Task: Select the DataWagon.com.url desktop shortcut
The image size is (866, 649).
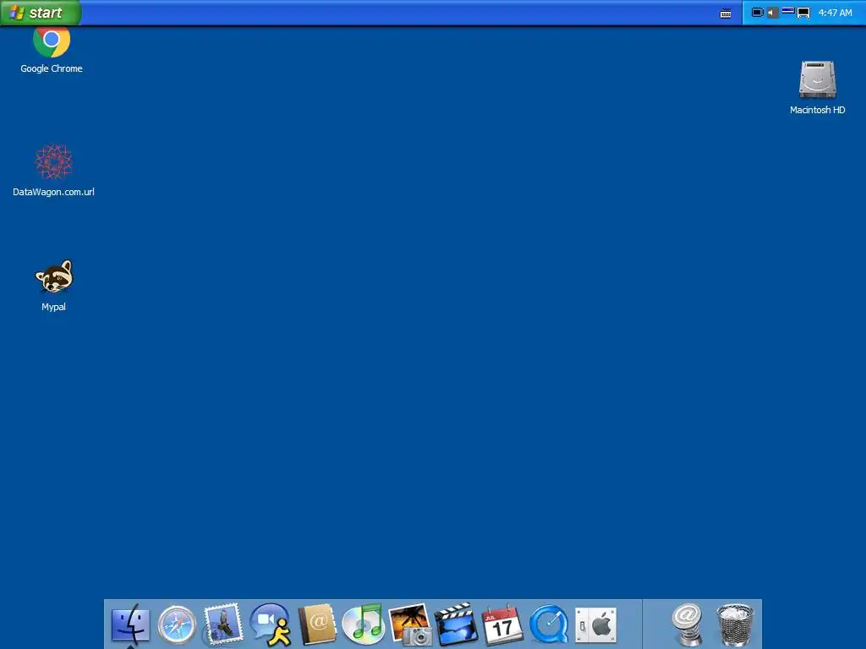Action: tap(53, 171)
